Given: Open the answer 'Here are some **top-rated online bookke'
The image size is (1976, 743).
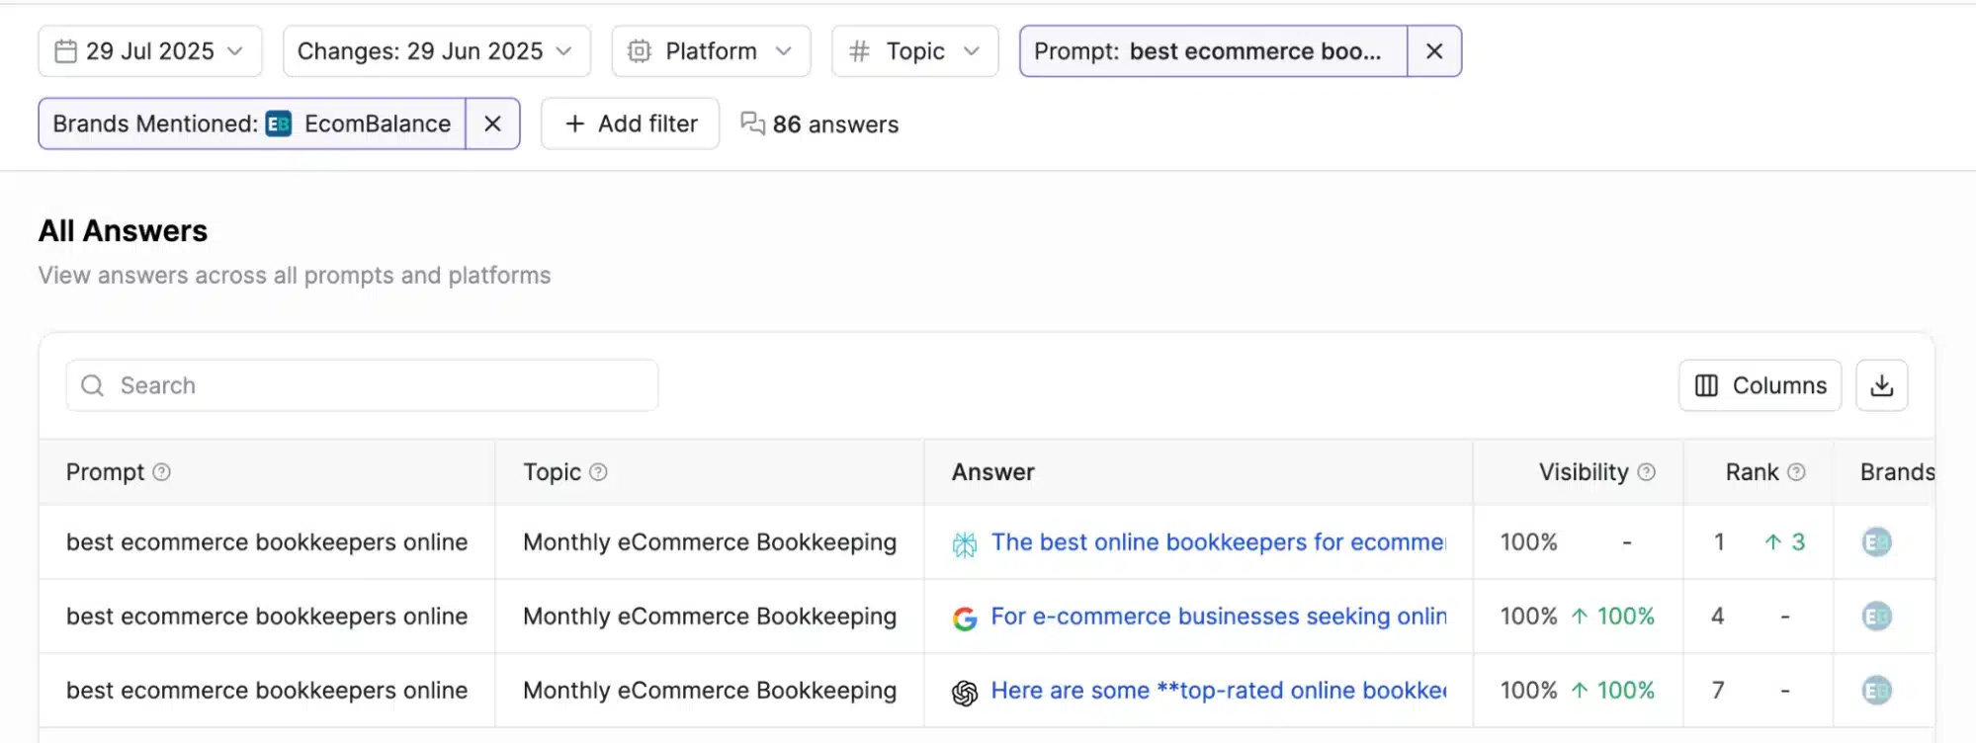Looking at the screenshot, I should (x=1218, y=691).
